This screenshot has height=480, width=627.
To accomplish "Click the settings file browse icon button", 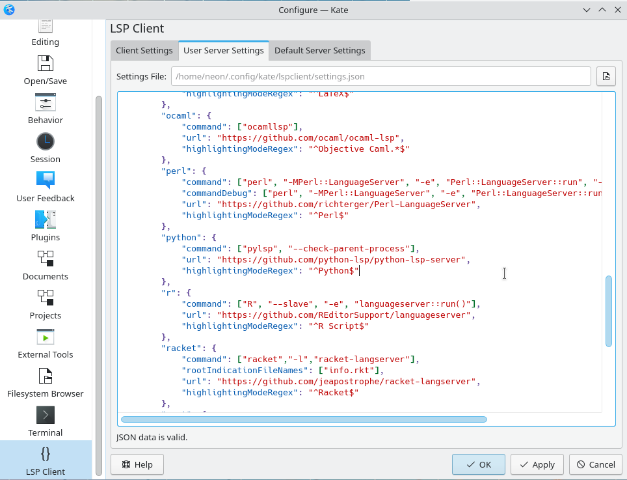I will [x=606, y=76].
